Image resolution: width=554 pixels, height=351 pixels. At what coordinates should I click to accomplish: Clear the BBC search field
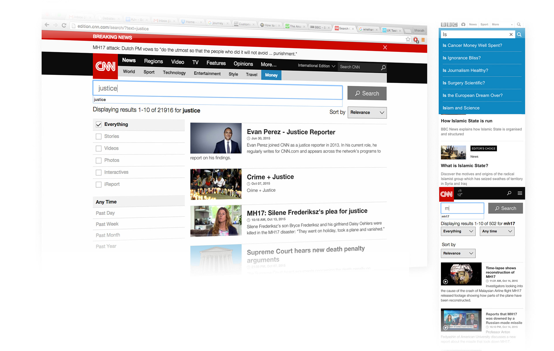pyautogui.click(x=511, y=35)
